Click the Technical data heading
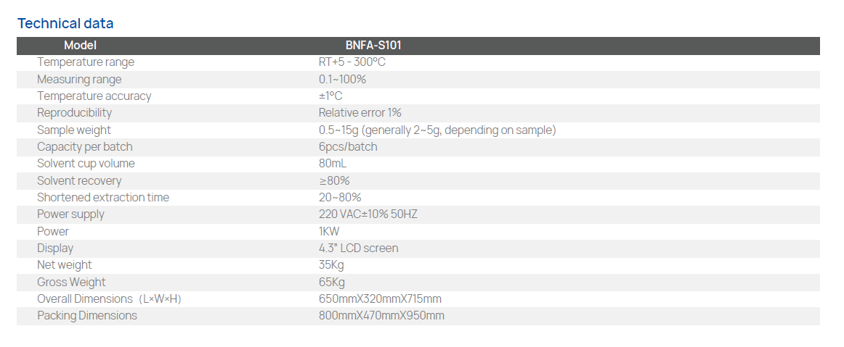 (65, 23)
